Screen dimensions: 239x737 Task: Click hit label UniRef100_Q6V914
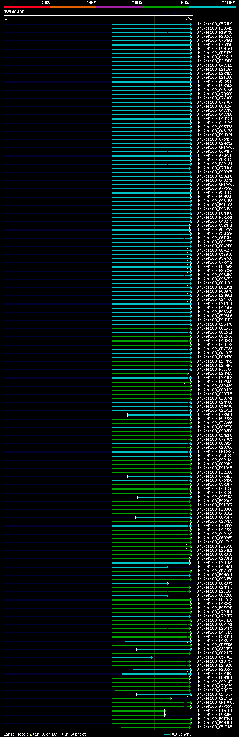click(x=214, y=443)
